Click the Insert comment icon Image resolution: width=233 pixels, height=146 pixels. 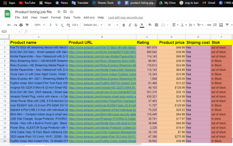pyautogui.click(x=215, y=25)
